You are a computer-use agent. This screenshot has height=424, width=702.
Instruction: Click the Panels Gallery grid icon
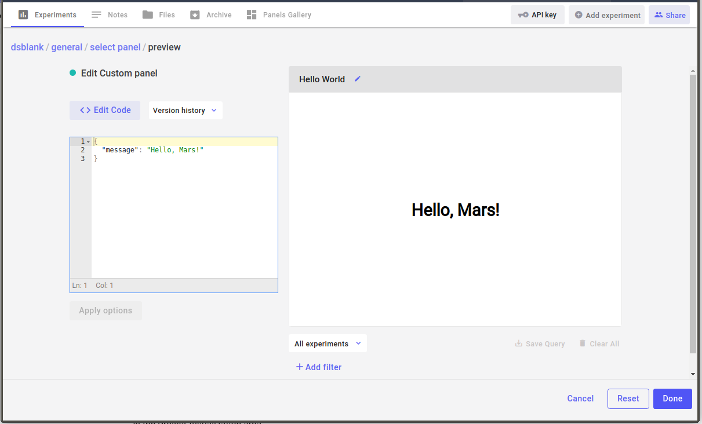(x=252, y=15)
